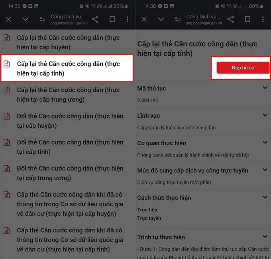Open site settings icon in left phone toolbar
The width and height of the screenshot is (271, 259).
pyautogui.click(x=42, y=19)
